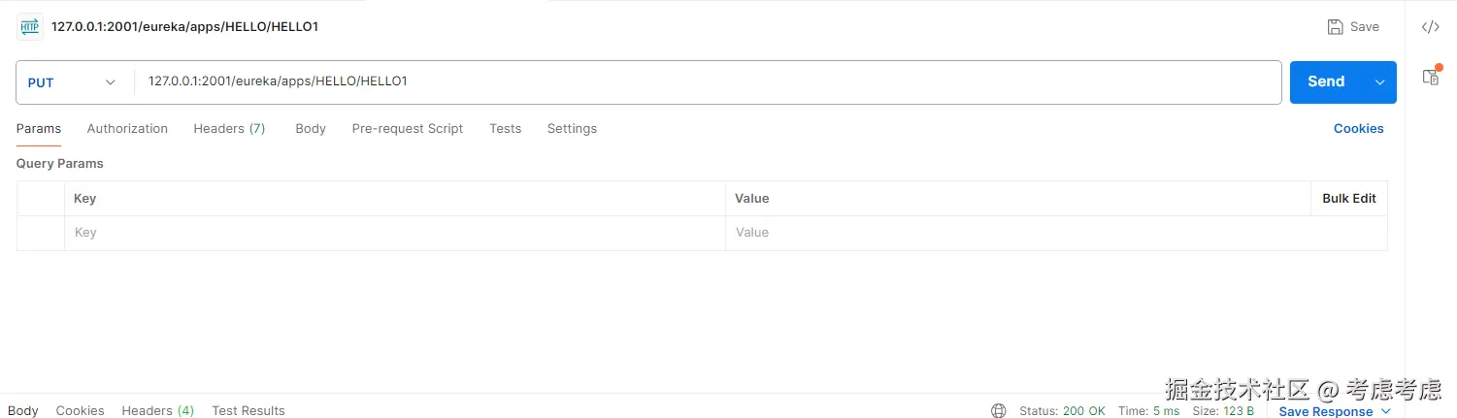Open the documentation panel icon
This screenshot has width=1457, height=418.
1430,77
